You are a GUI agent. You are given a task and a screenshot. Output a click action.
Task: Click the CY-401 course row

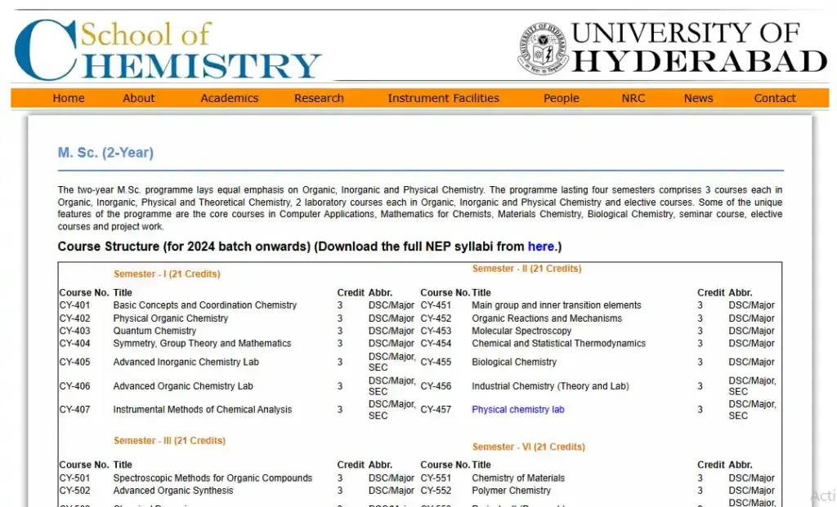click(204, 305)
